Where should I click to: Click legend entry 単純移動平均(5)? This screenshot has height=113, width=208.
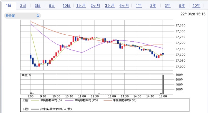(51, 100)
